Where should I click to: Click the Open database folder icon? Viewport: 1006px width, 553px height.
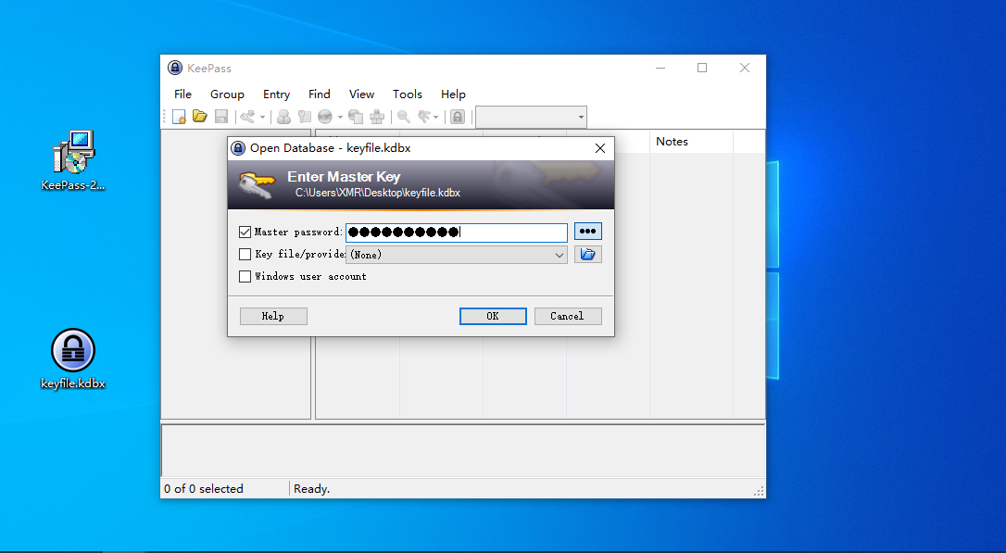(x=199, y=117)
